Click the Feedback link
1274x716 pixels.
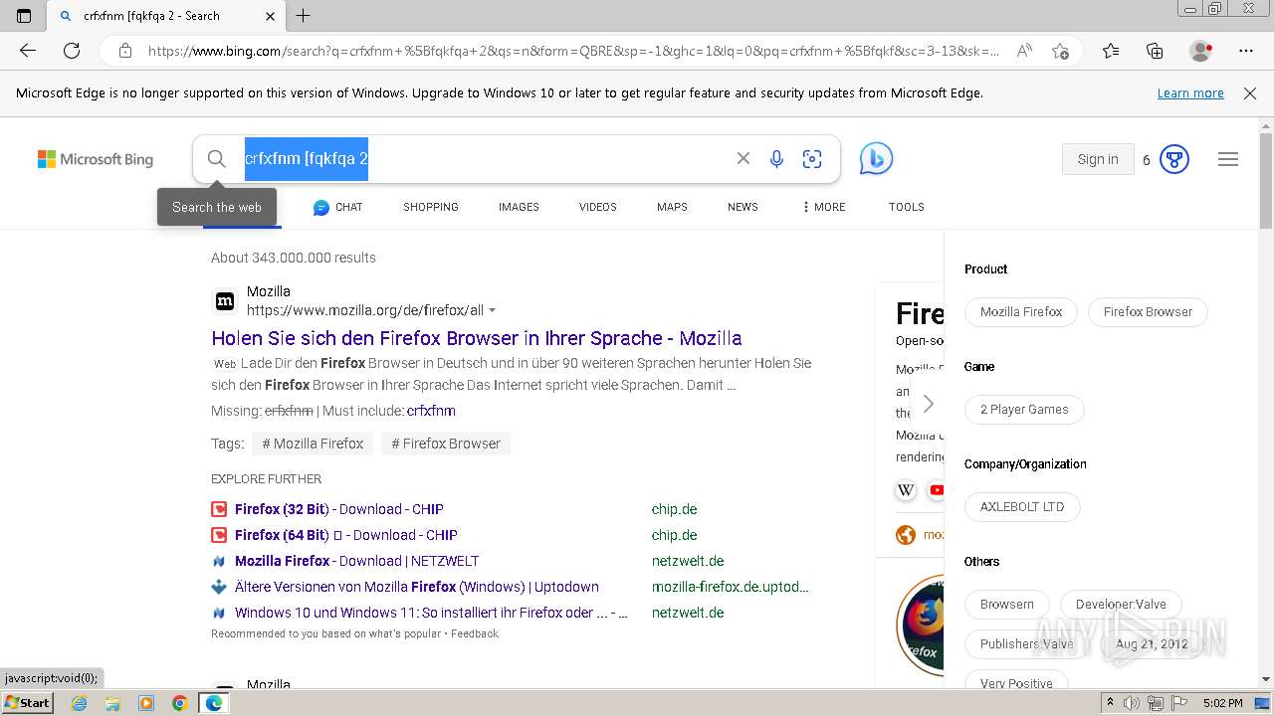[475, 633]
